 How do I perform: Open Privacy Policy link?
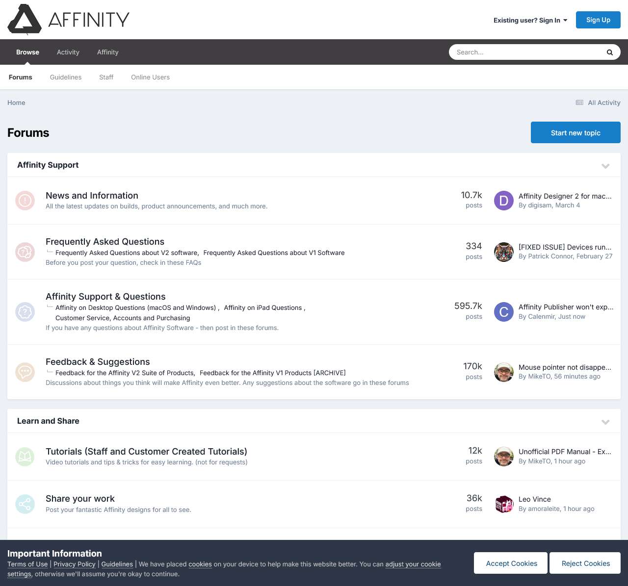click(75, 564)
